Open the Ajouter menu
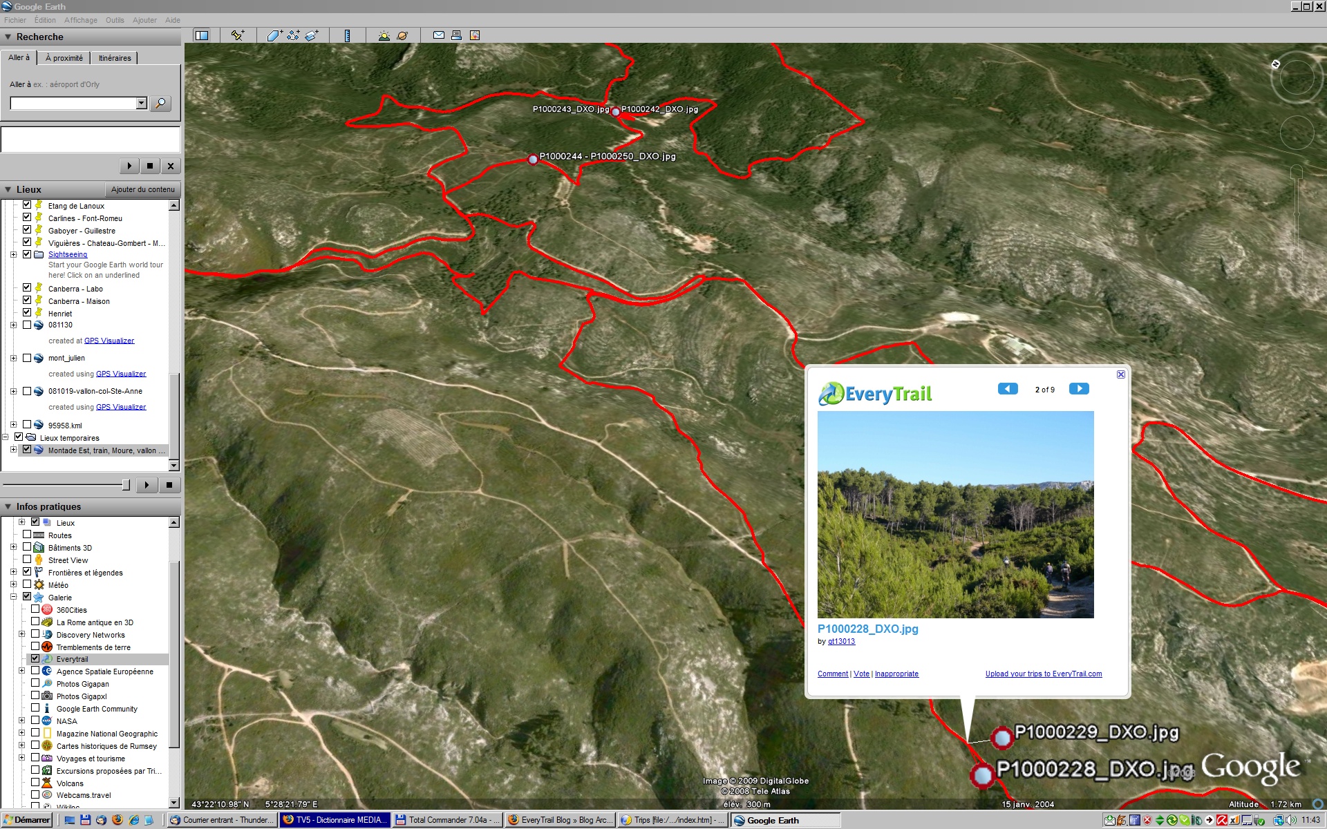 [x=144, y=20]
